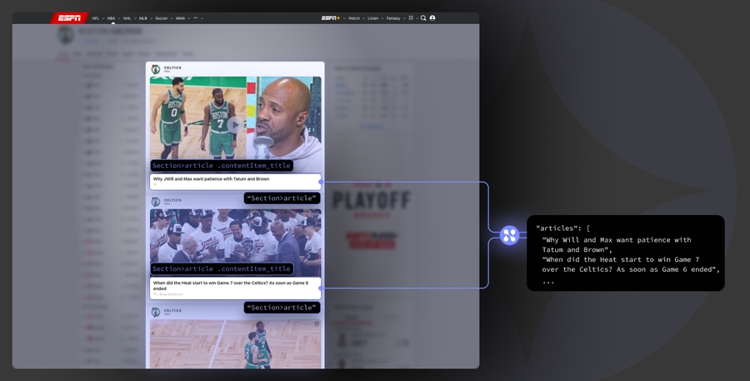Open the more sports ellipsis menu

pyautogui.click(x=197, y=18)
